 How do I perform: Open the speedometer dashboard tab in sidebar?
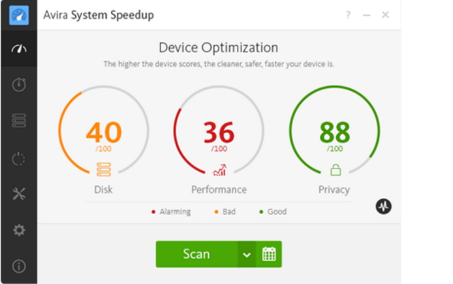point(19,50)
